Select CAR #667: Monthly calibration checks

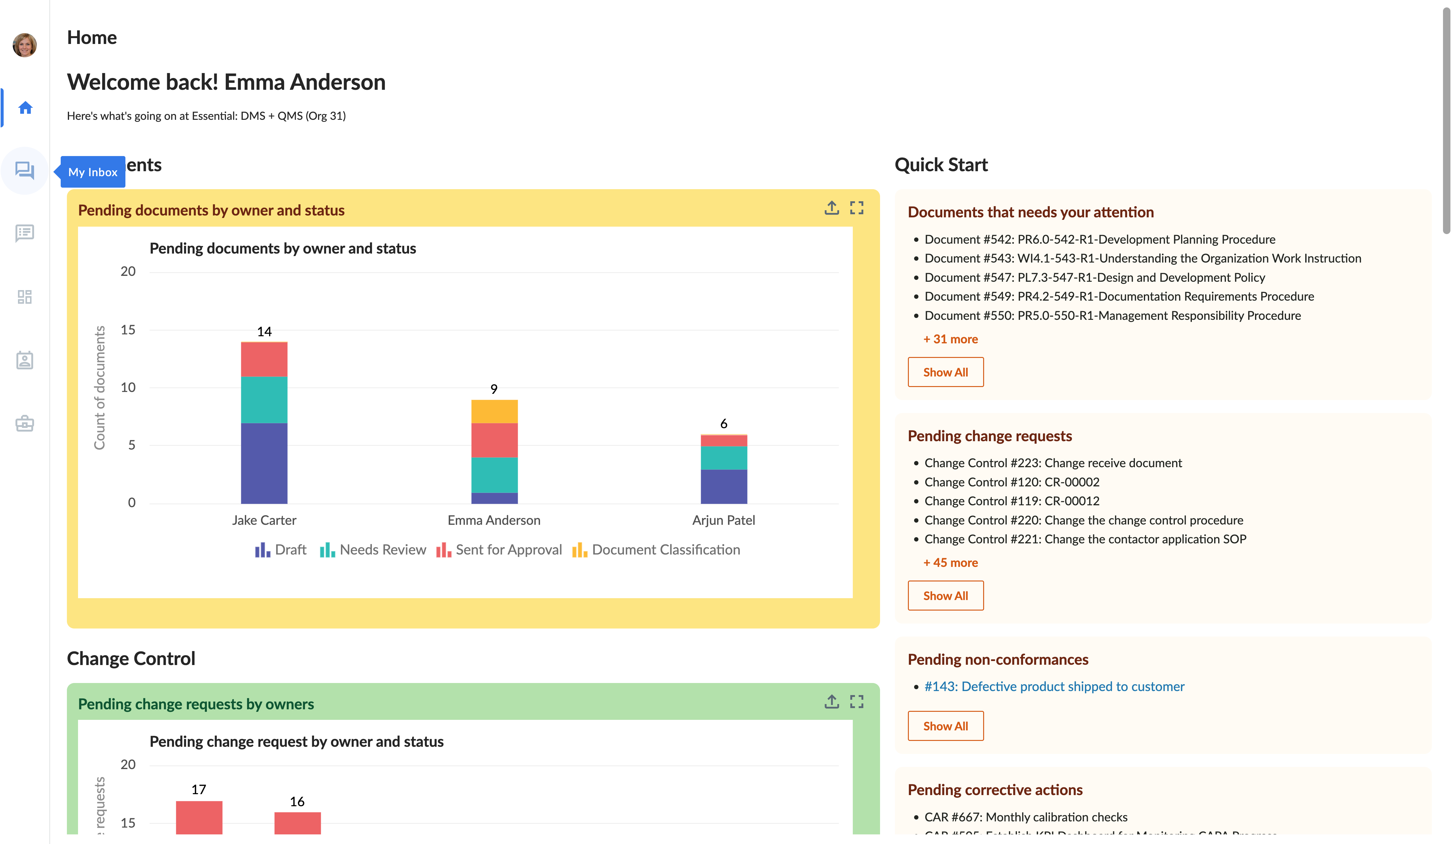coord(1026,817)
